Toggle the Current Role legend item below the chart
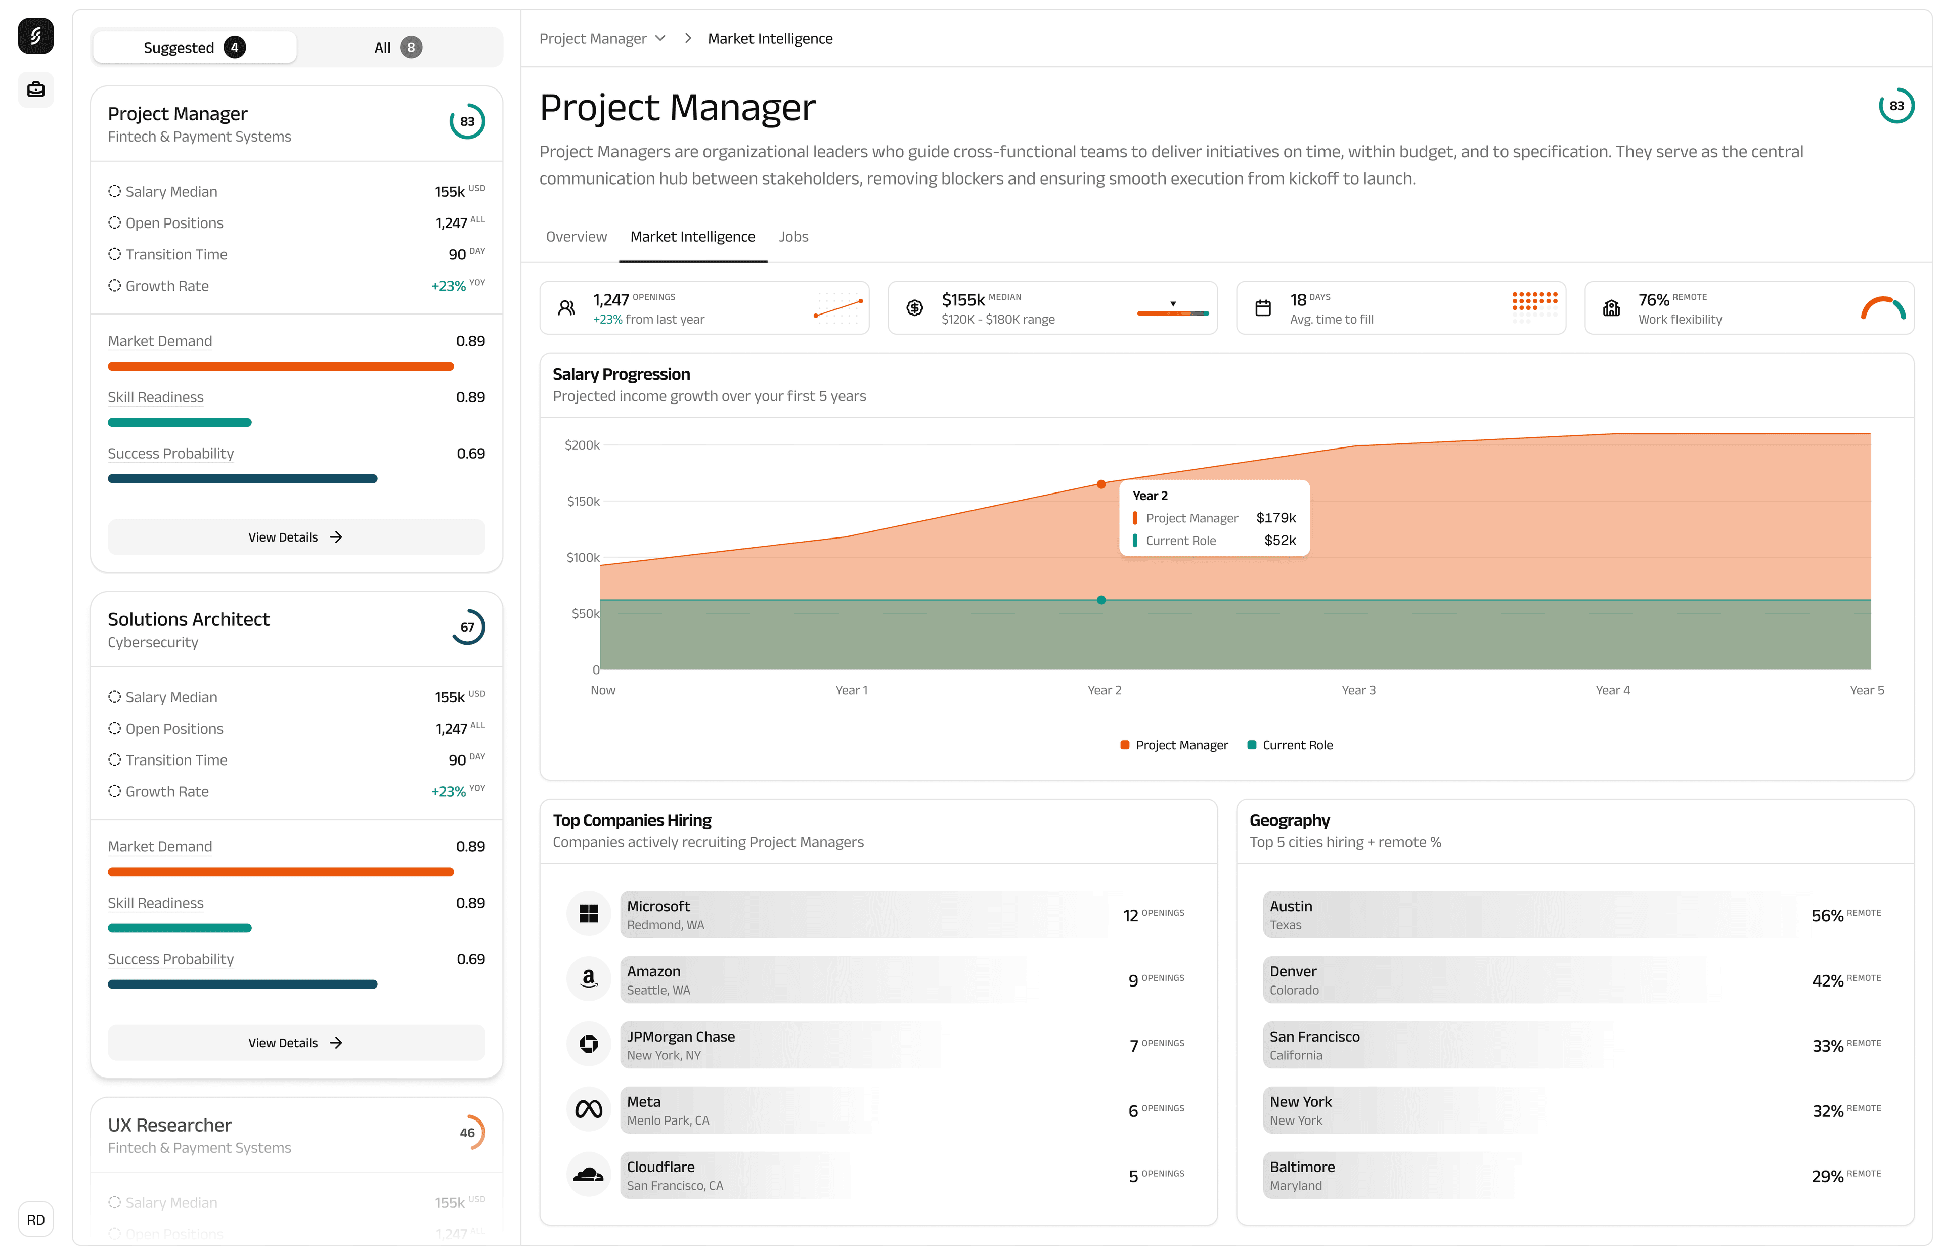The width and height of the screenshot is (1942, 1255). coord(1290,744)
